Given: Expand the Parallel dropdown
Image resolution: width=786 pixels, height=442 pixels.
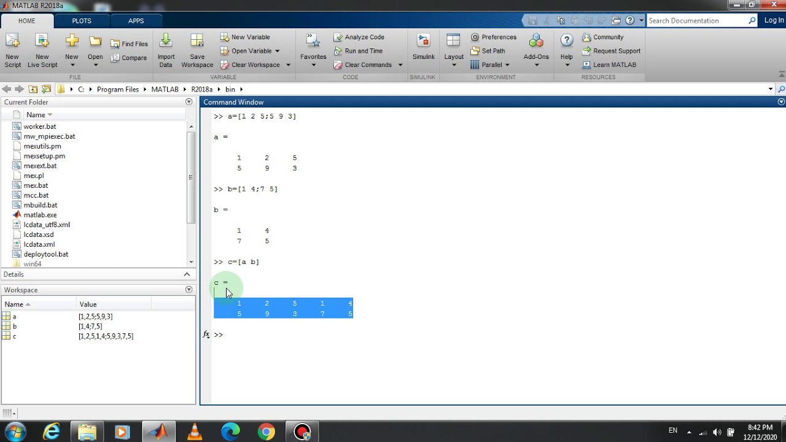Looking at the screenshot, I should (x=507, y=65).
